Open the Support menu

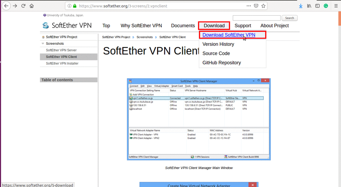[243, 25]
